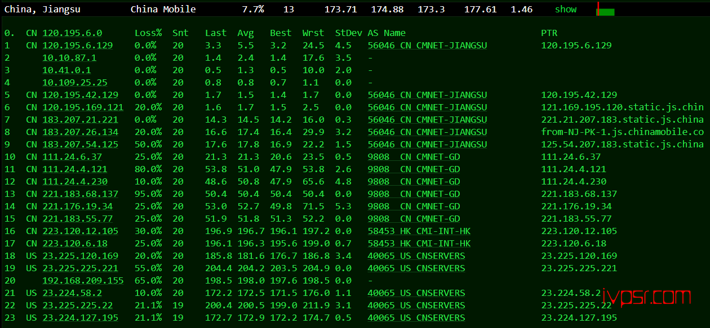Open hop 23 IP link 23.224.127.195
This screenshot has height=328, width=710.
click(x=80, y=318)
